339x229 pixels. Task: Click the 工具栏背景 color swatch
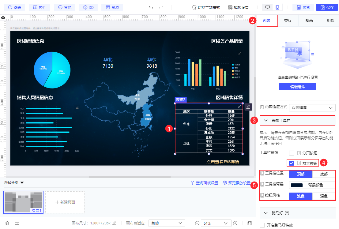(x=296, y=185)
